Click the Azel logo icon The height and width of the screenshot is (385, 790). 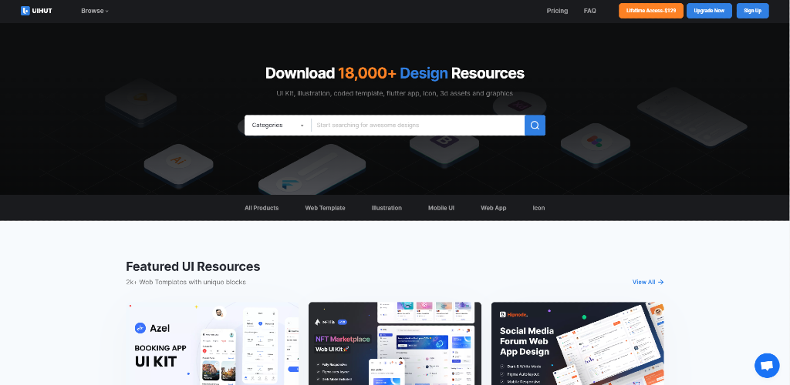140,328
